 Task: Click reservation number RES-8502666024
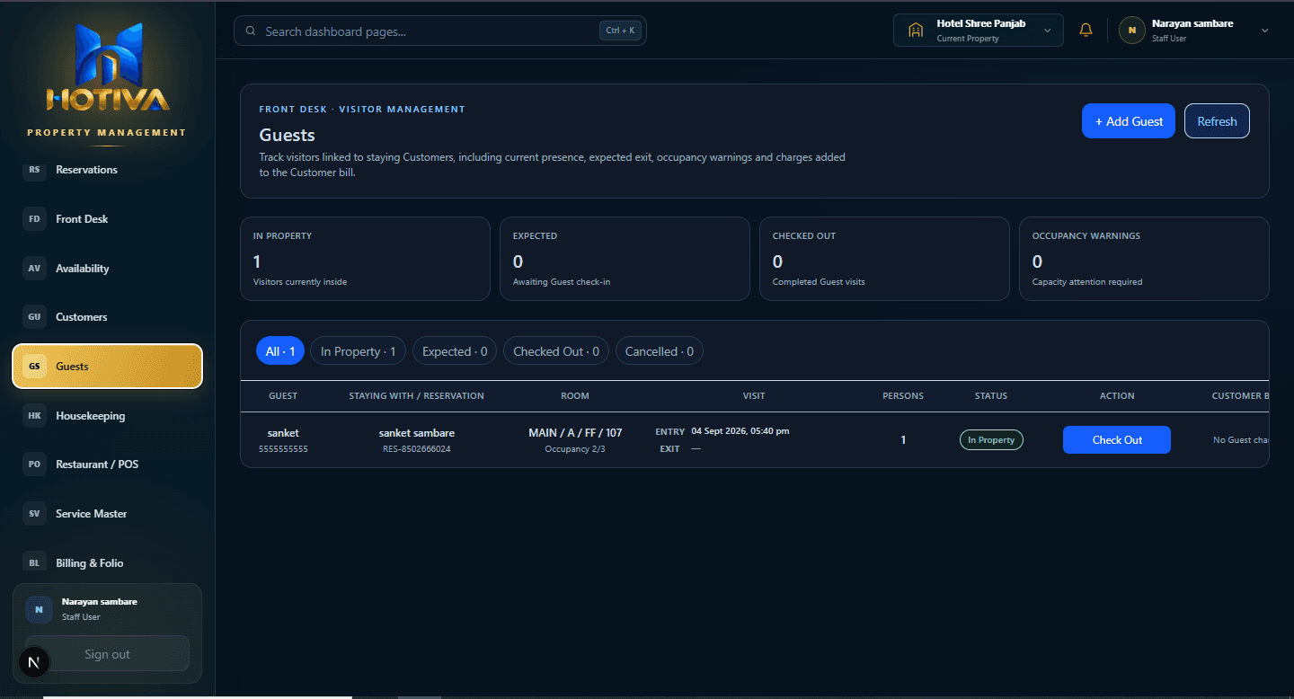pyautogui.click(x=417, y=449)
